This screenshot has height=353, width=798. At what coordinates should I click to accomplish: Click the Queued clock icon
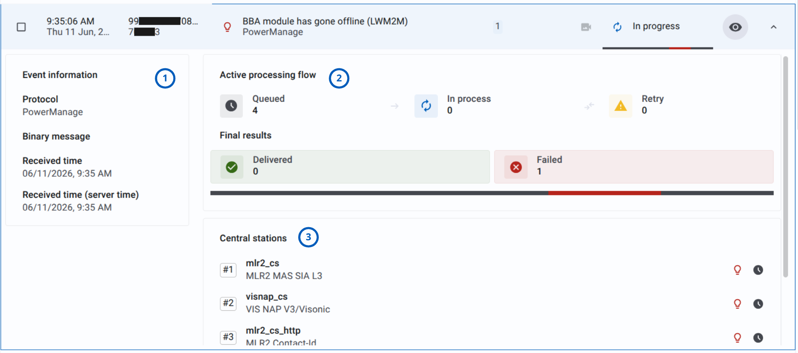click(231, 106)
